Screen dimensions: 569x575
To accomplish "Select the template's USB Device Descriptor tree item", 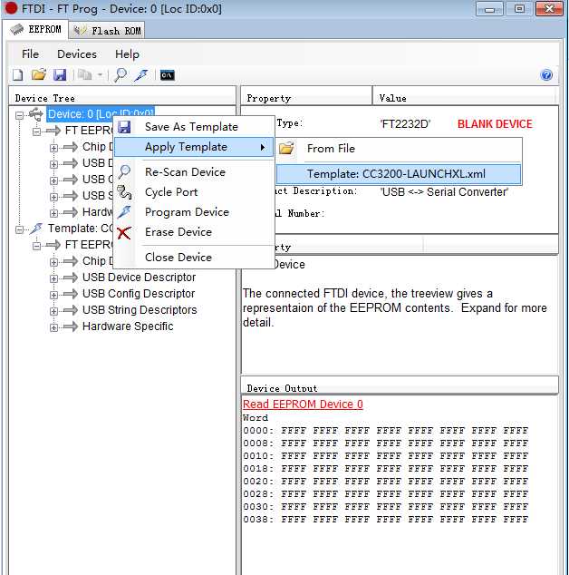I will [139, 278].
